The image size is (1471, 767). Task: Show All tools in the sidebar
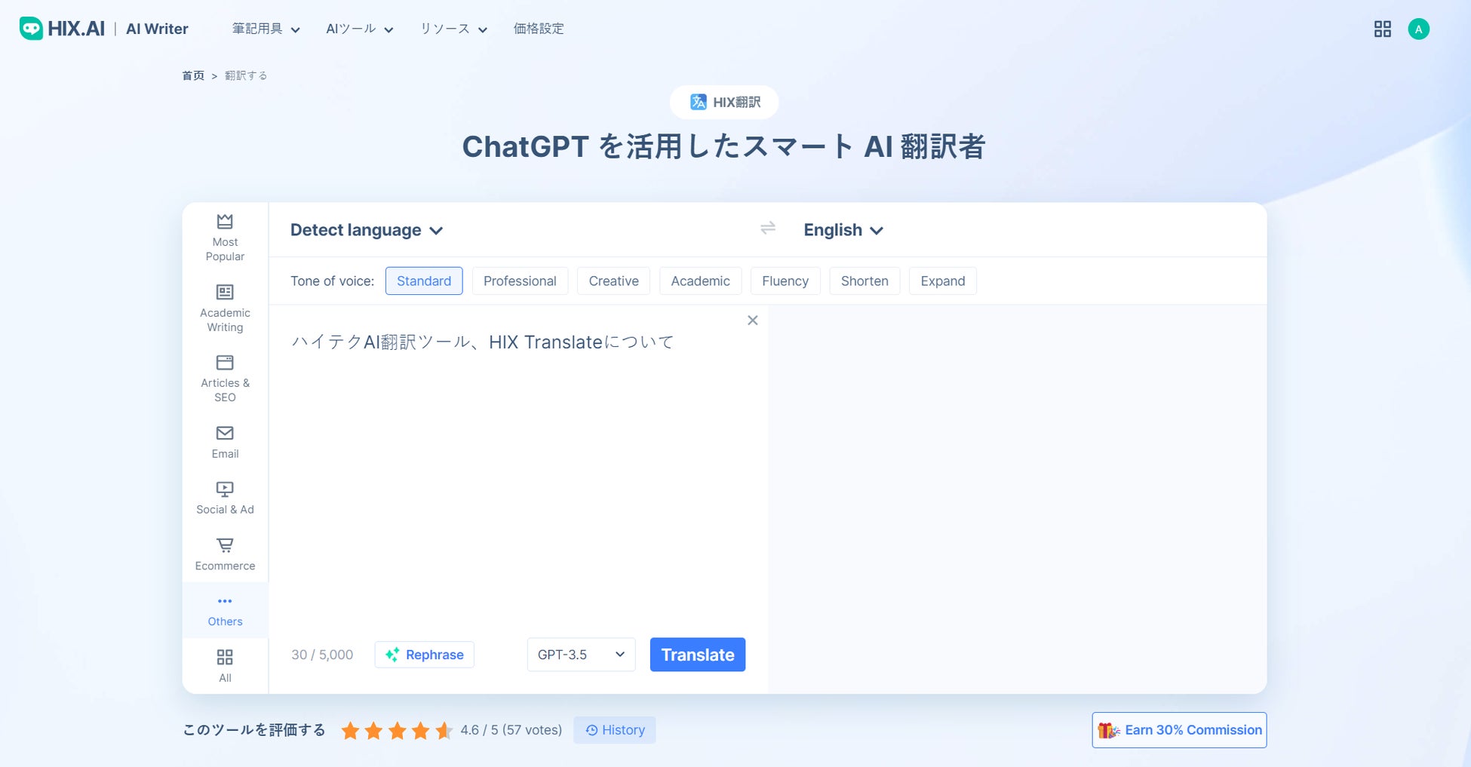pos(225,666)
